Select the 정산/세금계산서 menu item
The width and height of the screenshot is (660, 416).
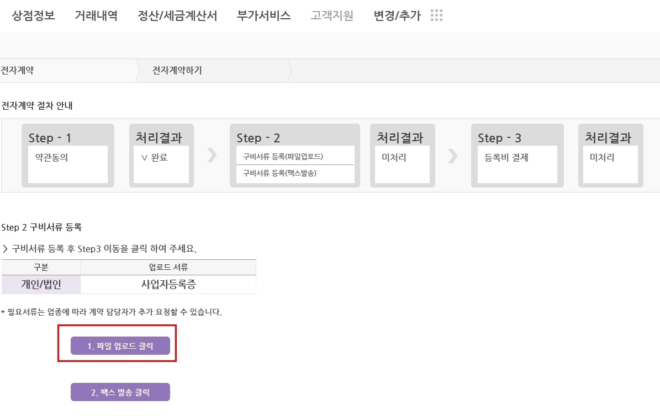(x=177, y=15)
